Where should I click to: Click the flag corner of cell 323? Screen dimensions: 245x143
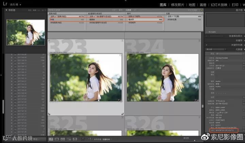[x=49, y=40]
